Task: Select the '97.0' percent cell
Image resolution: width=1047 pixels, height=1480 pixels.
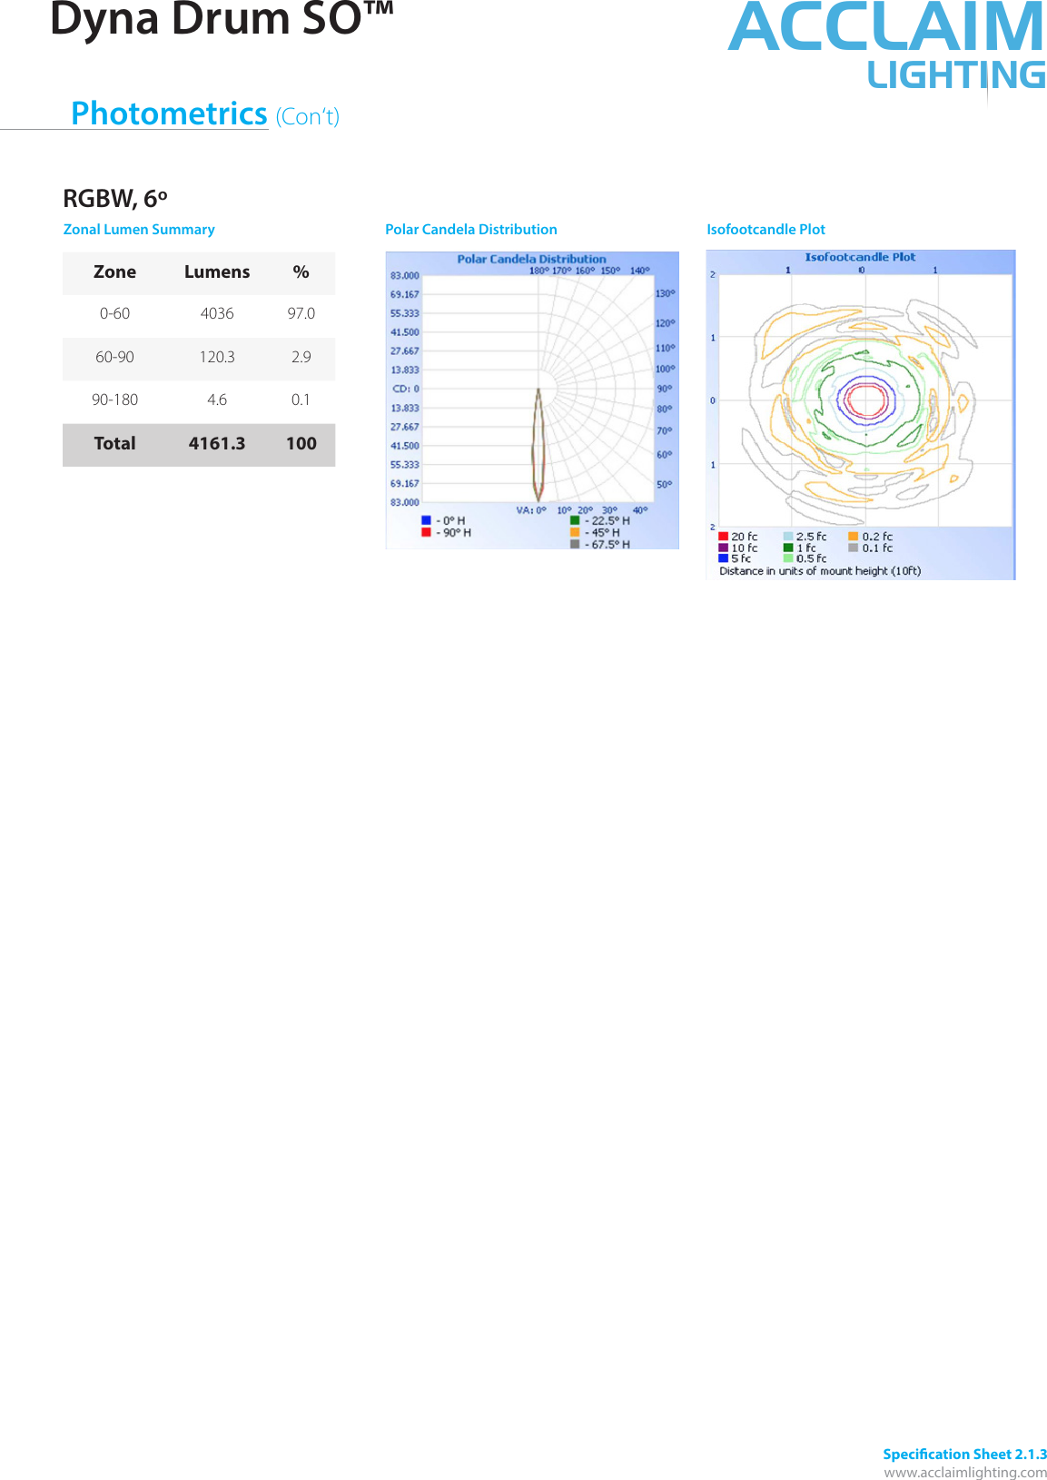Action: coord(301,314)
